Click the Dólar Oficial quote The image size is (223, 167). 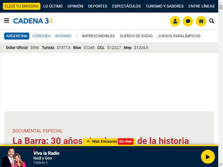coord(23,48)
